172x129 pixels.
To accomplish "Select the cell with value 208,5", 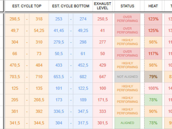I will (x=39, y=100).
